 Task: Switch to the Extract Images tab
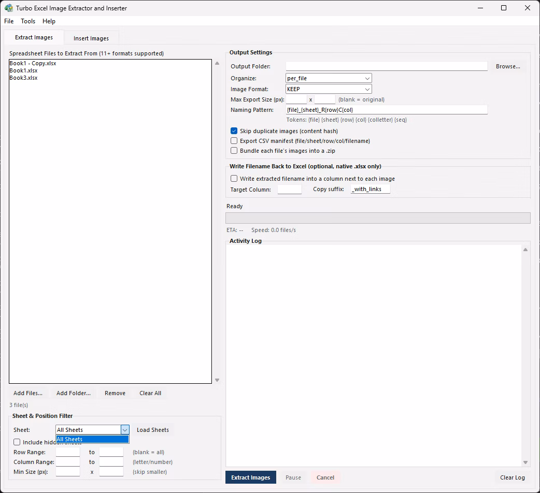click(34, 37)
